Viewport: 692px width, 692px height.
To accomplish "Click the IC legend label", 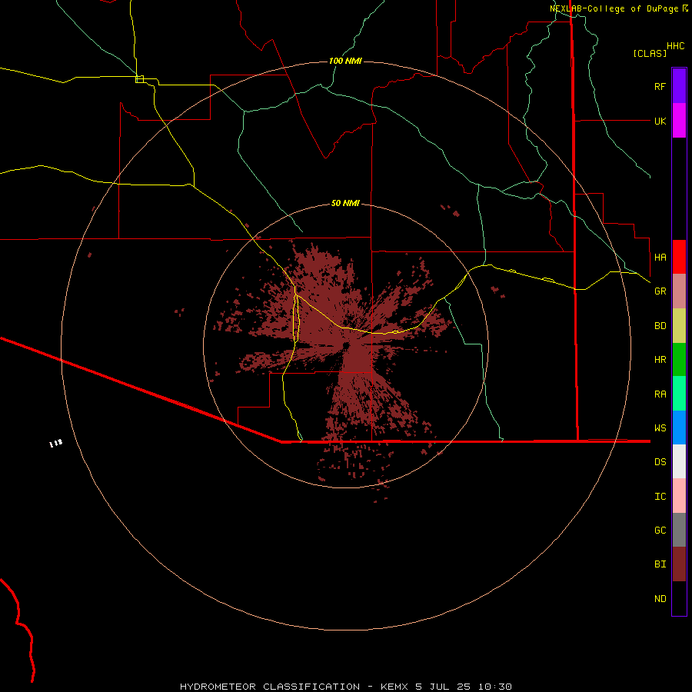I will (x=660, y=497).
